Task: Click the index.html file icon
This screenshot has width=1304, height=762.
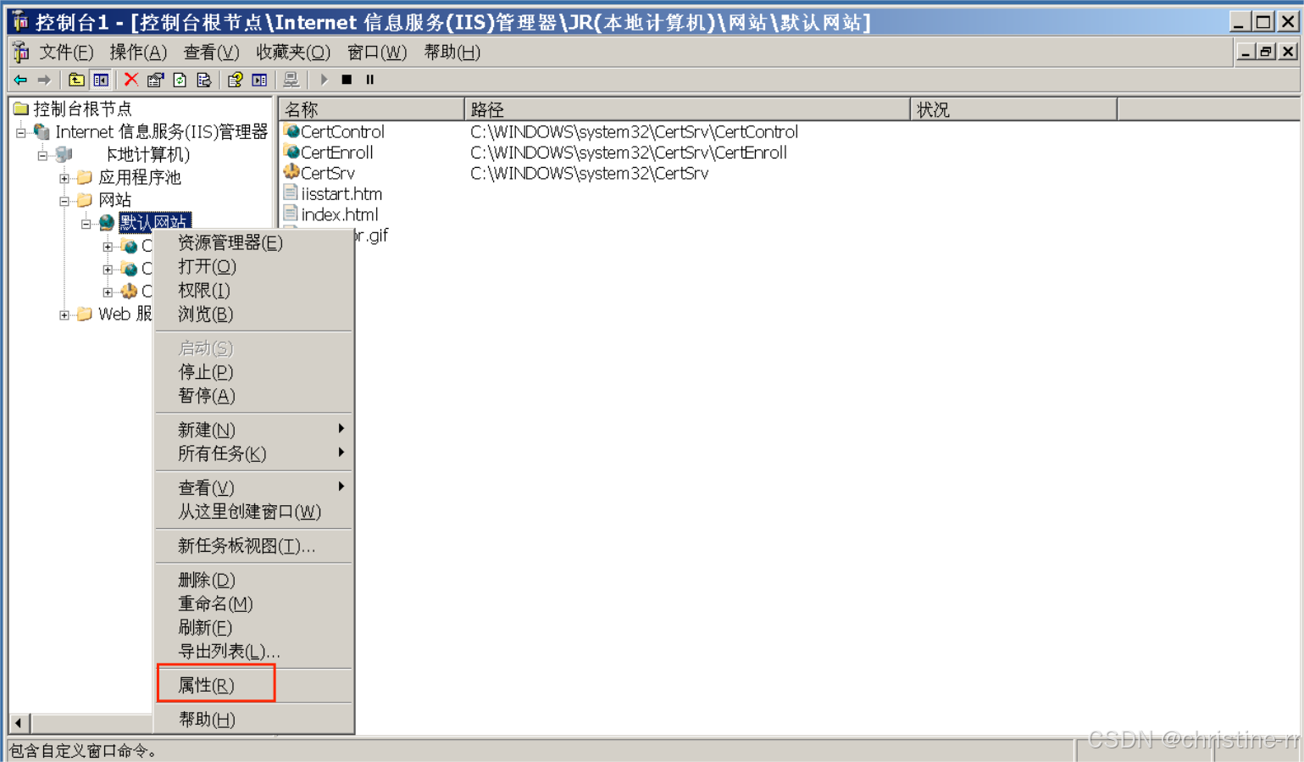Action: (291, 214)
